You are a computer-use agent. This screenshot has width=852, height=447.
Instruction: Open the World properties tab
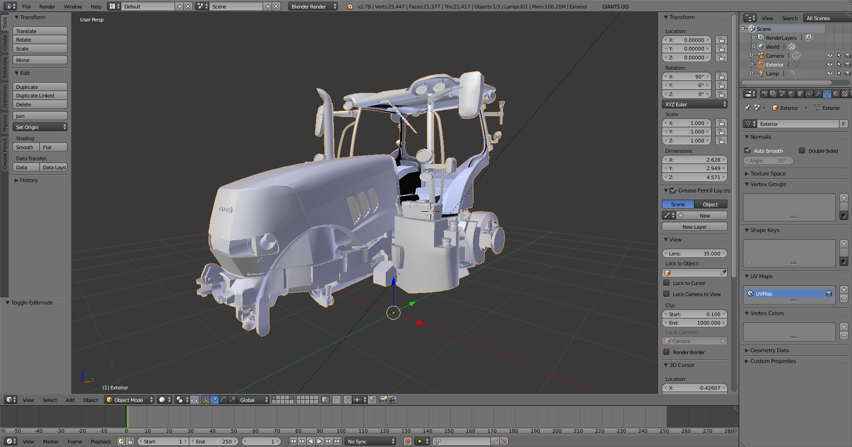[x=791, y=94]
